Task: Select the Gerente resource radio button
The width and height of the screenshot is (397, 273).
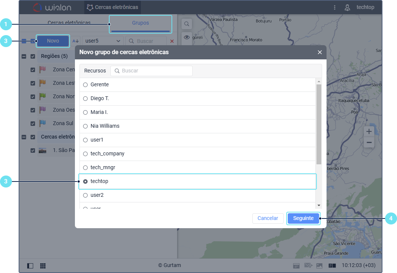Action: point(85,85)
